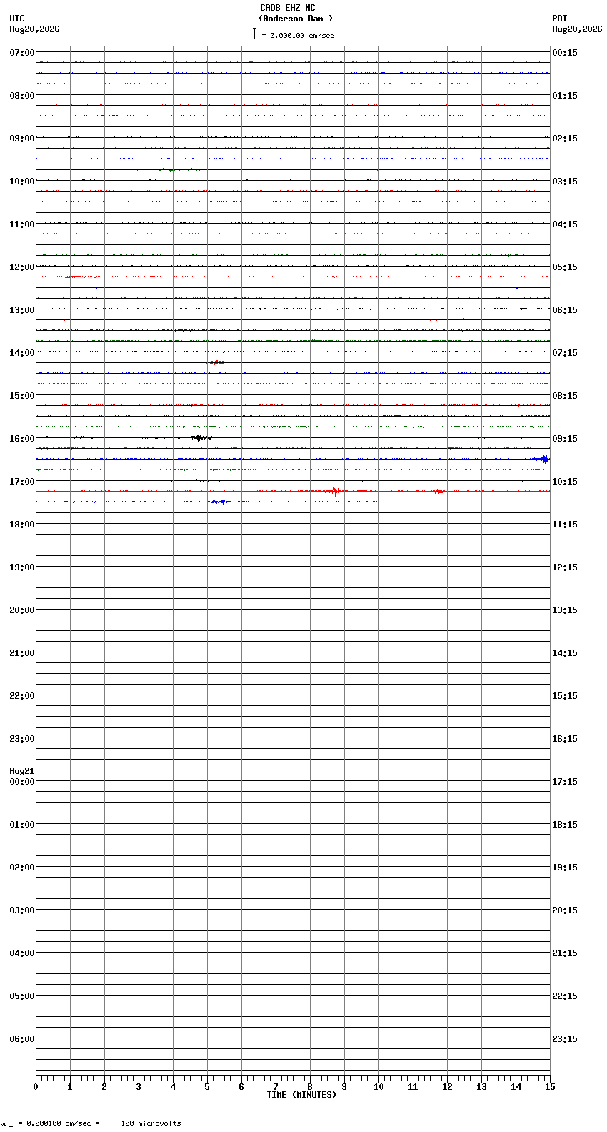607x1132 pixels.
Task: Click the station title 'CADB EHZ NC'
Action: [x=287, y=8]
